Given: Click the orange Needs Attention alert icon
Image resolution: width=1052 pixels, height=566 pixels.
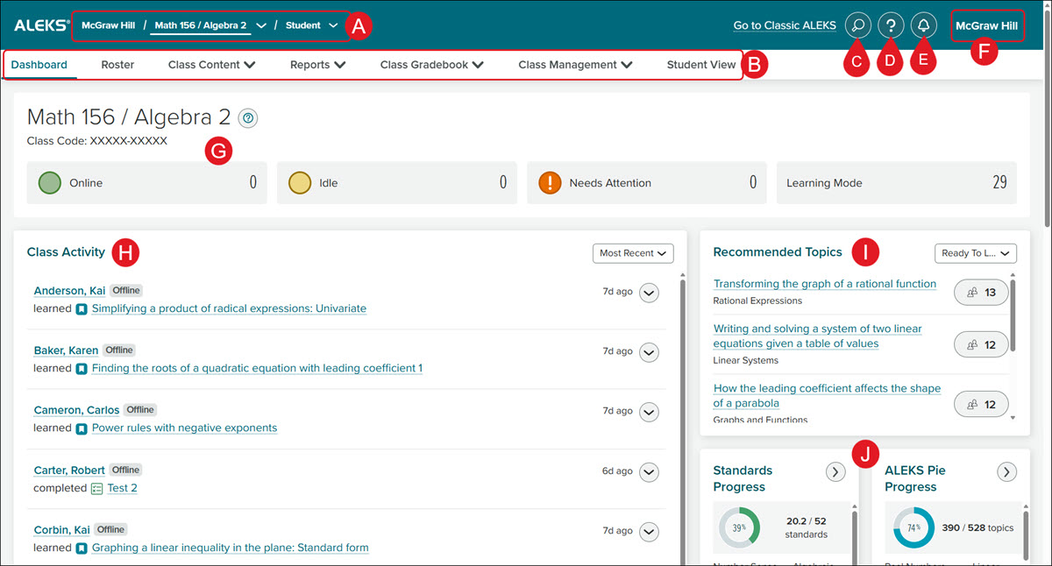Looking at the screenshot, I should [550, 182].
